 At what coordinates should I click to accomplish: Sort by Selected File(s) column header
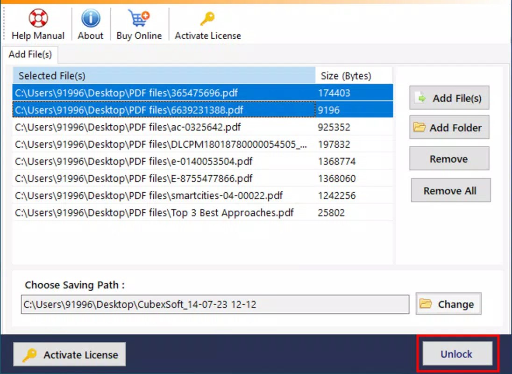164,76
